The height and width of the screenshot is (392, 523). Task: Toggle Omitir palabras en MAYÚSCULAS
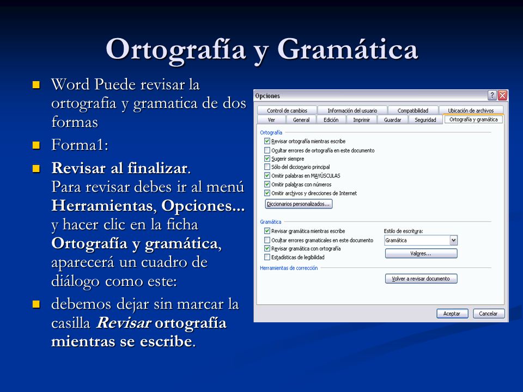click(x=267, y=176)
